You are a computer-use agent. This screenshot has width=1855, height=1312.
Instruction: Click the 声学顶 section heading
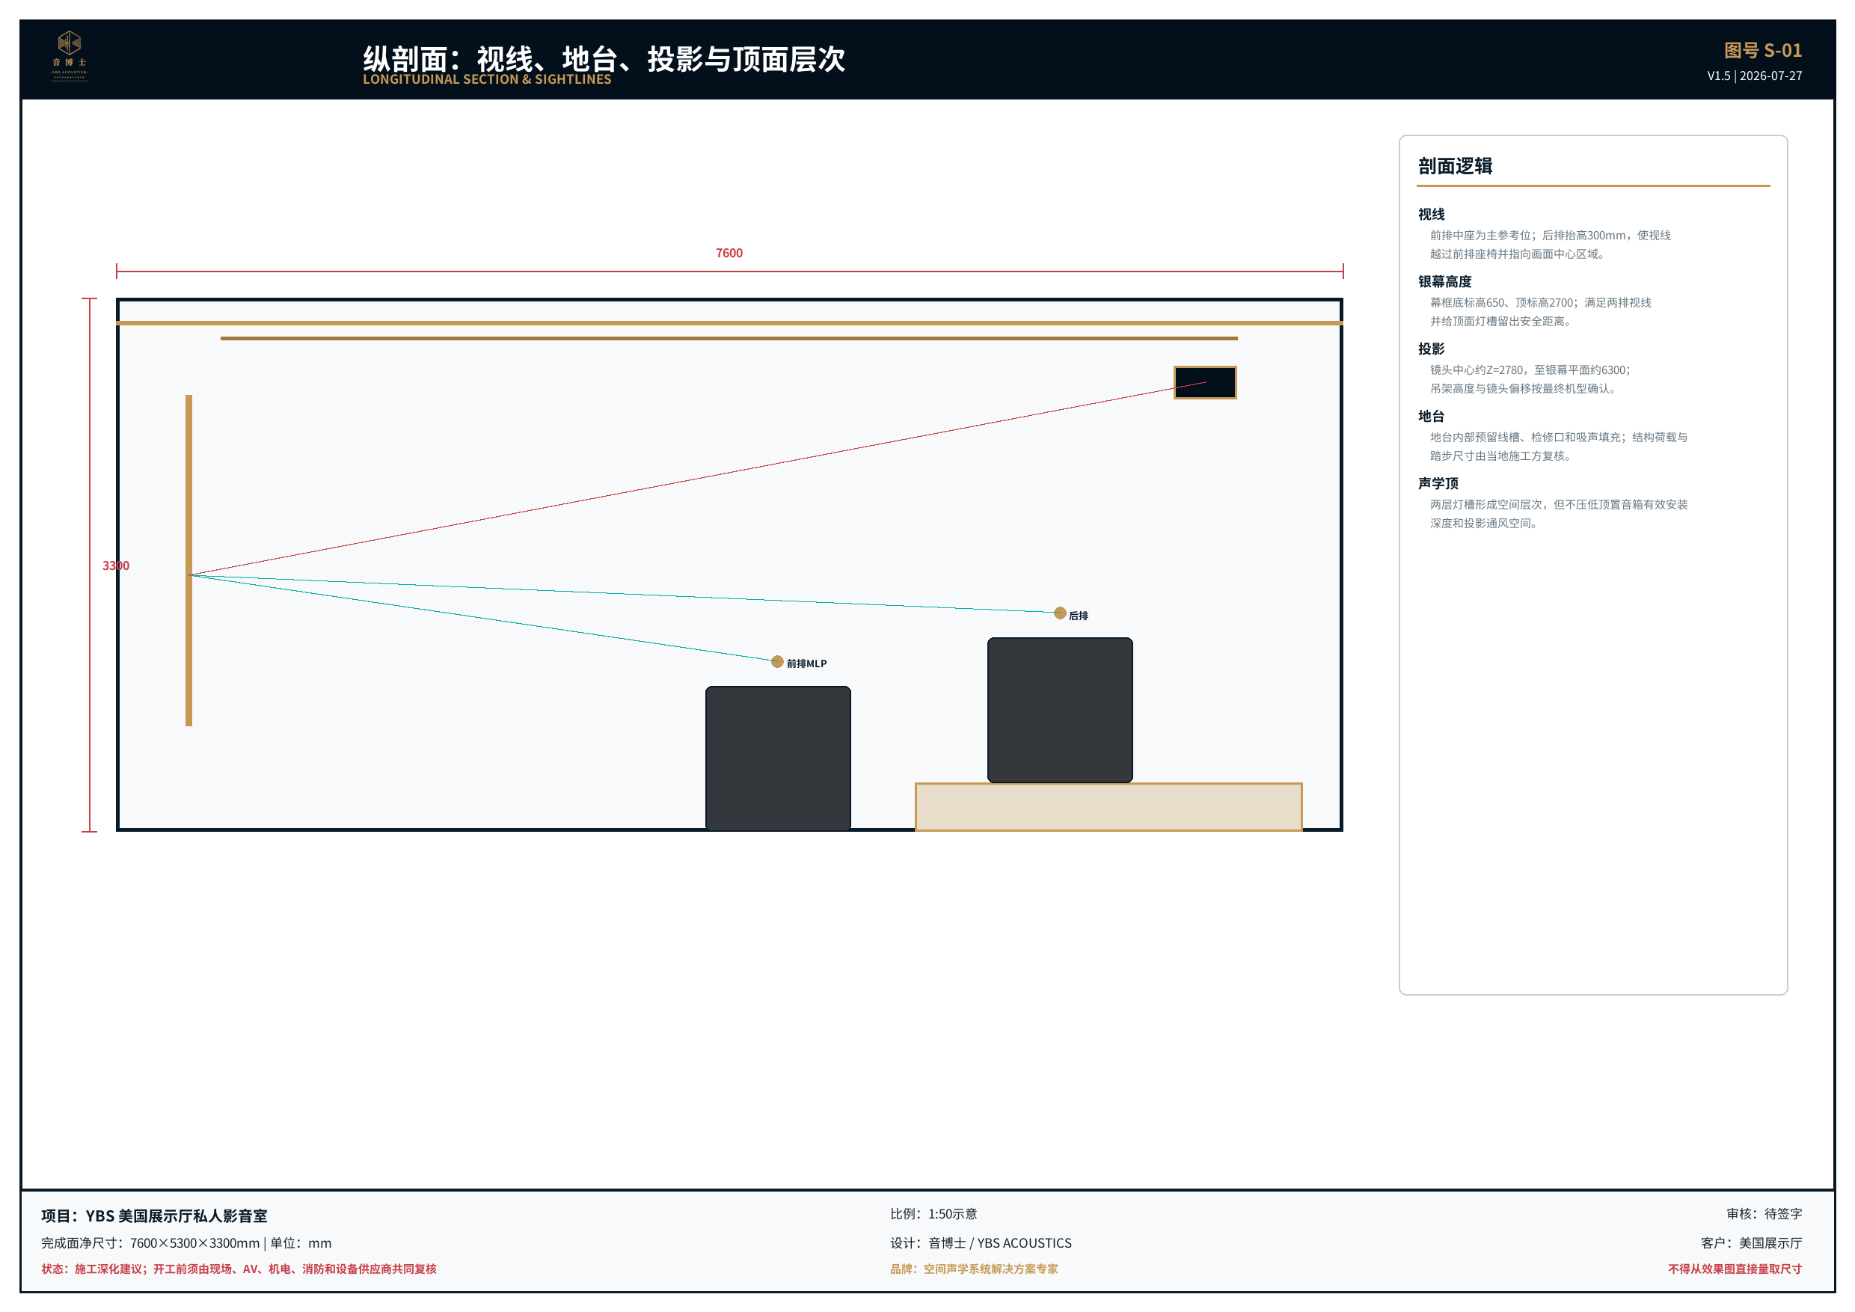pos(1438,483)
